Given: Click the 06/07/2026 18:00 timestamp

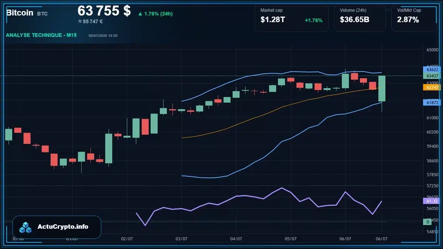Looking at the screenshot, I should coord(103,35).
